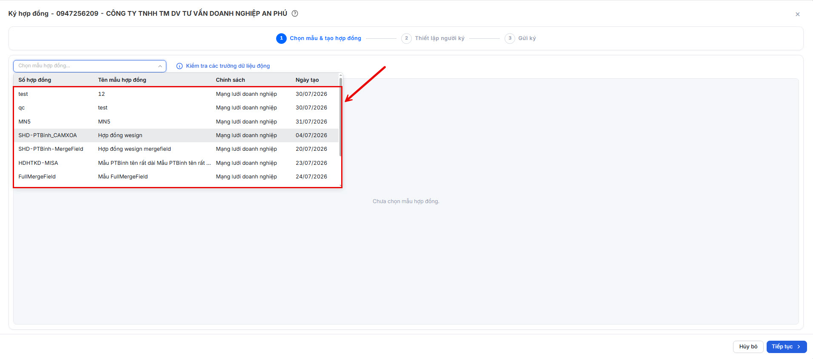Image resolution: width=813 pixels, height=359 pixels.
Task: Click the date 31/07/2026
Action: click(311, 122)
